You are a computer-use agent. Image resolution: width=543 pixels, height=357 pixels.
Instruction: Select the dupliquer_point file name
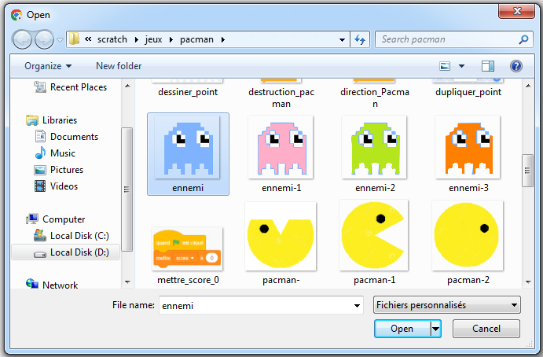tap(468, 92)
